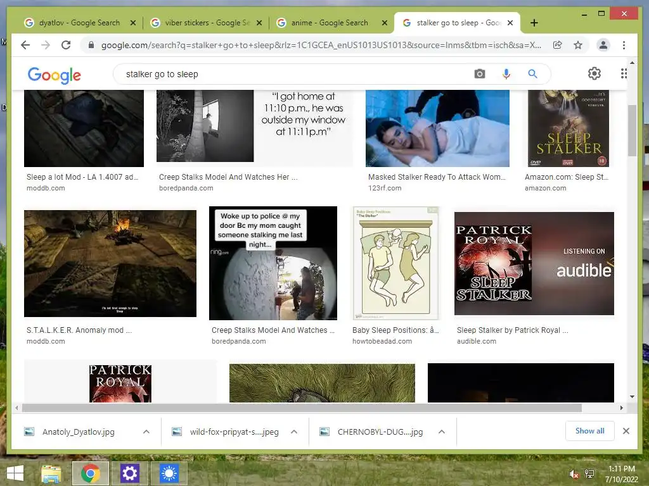The width and height of the screenshot is (649, 486).
Task: Go back to the previous page
Action: [x=25, y=45]
